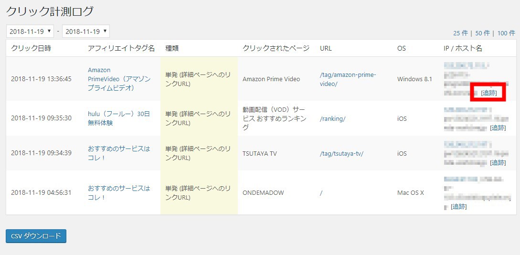Click the ONDEMADOW page name cell

263,192
